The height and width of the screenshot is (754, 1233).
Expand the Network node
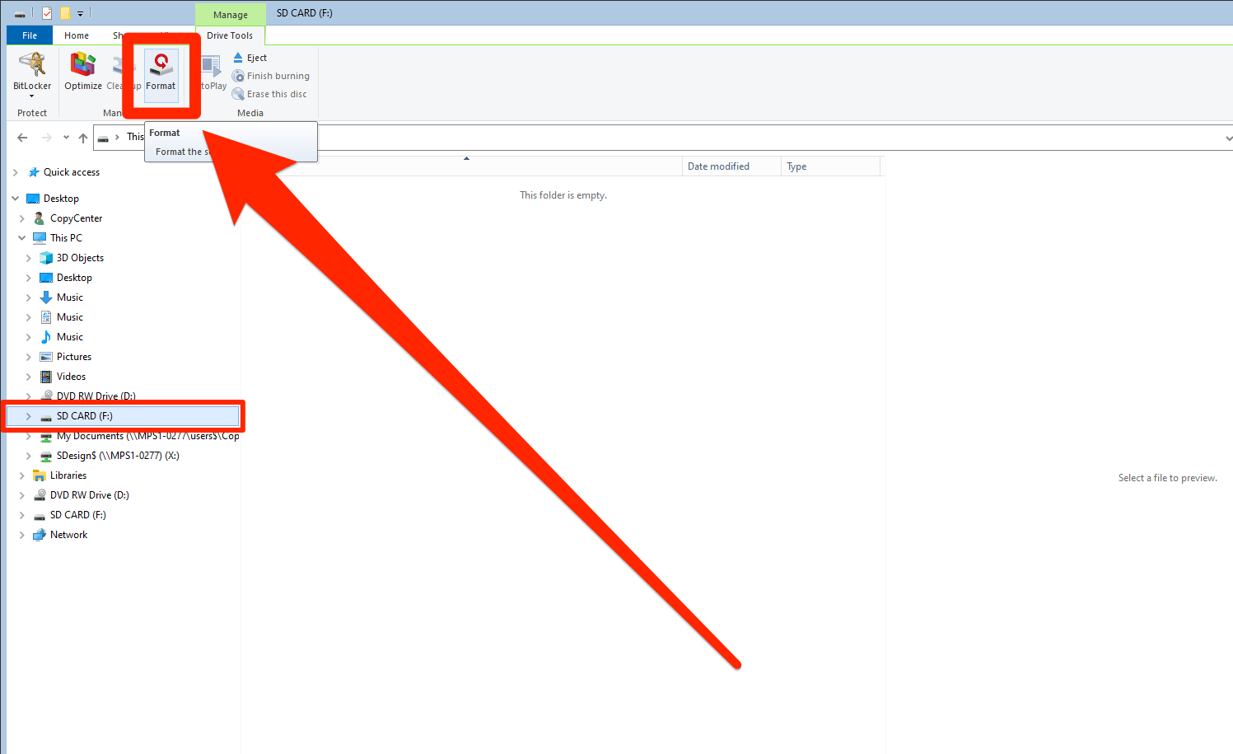pyautogui.click(x=22, y=535)
